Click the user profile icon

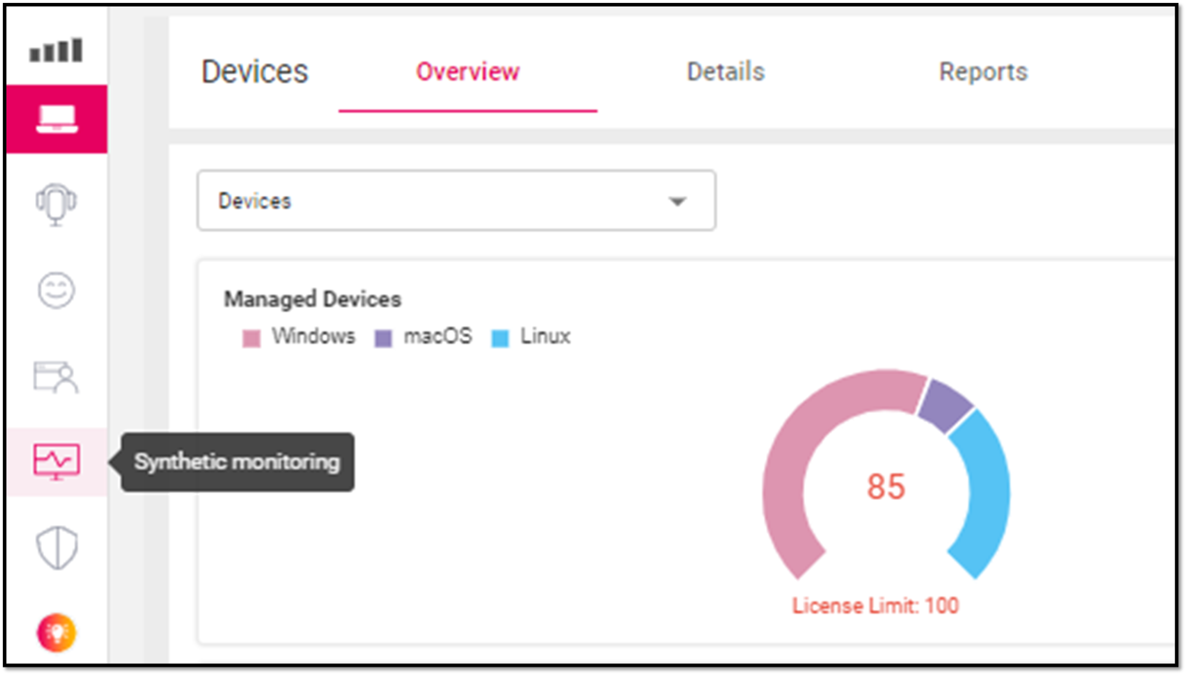click(x=58, y=377)
